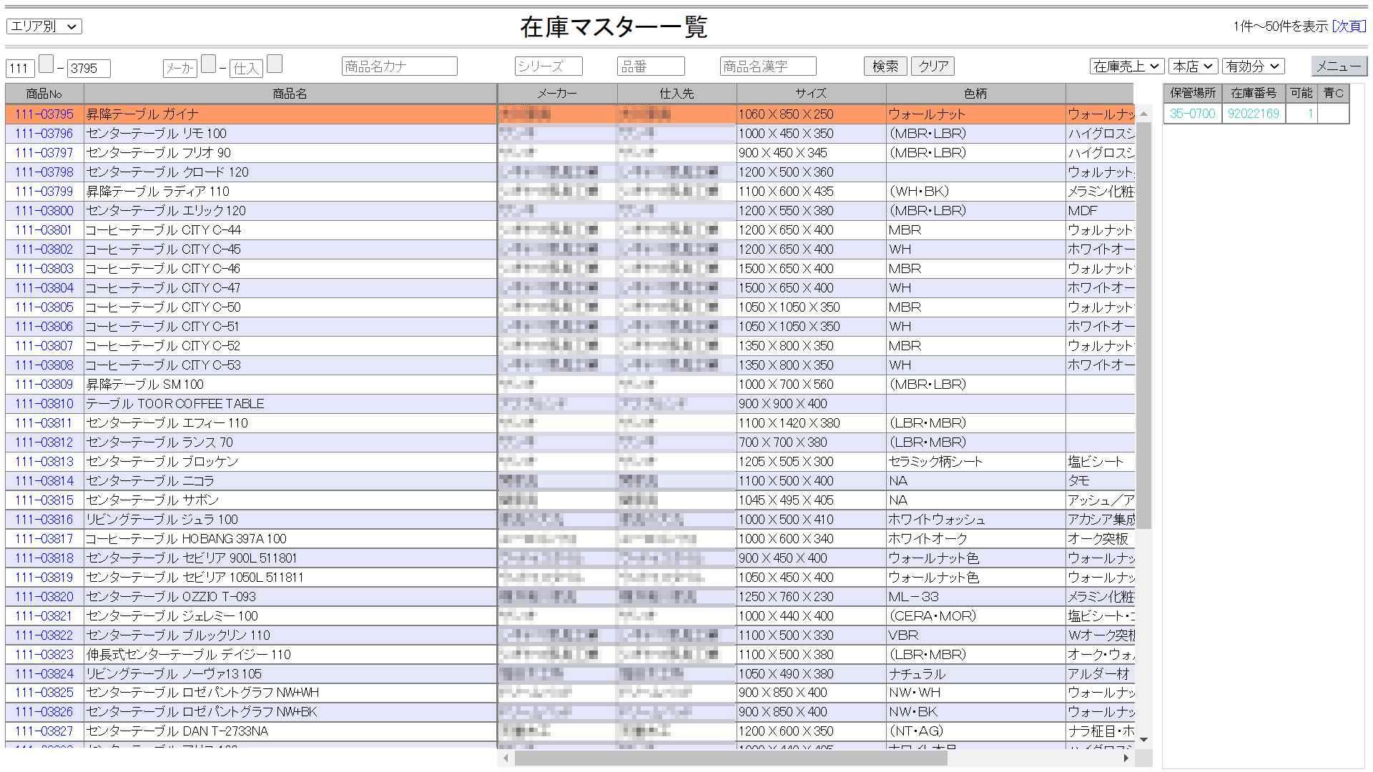
Task: Go to next page via 次頁 link
Action: click(x=1349, y=26)
